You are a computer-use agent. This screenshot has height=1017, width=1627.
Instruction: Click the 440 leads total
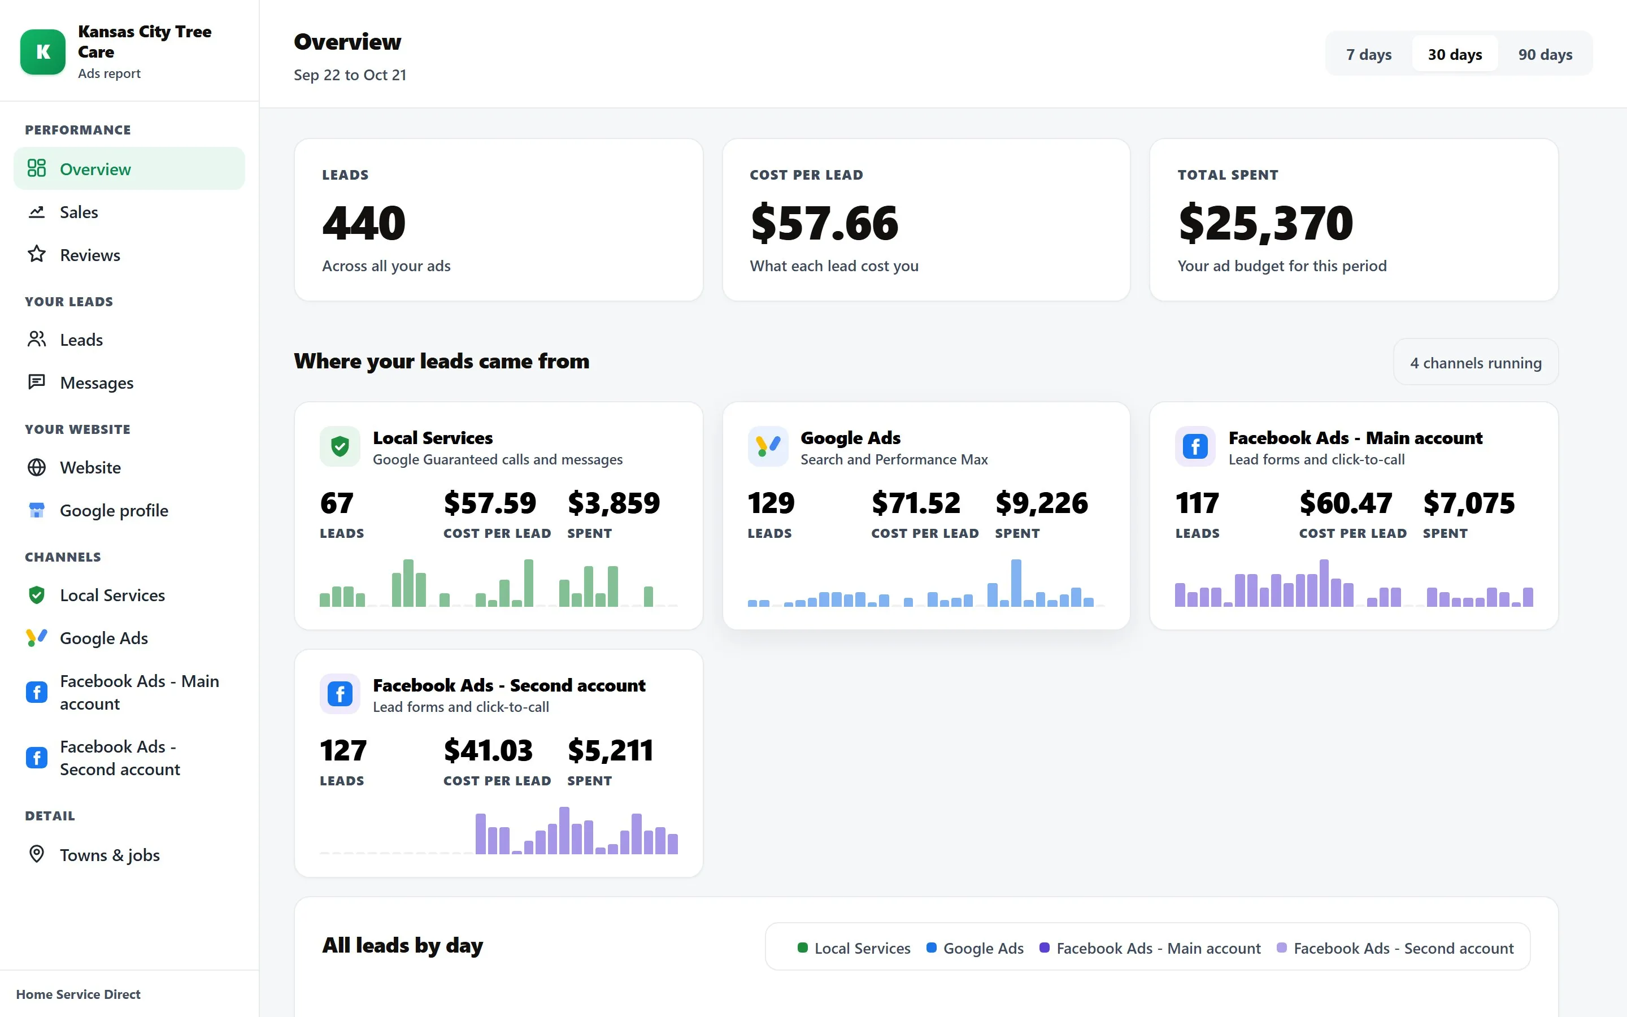(x=364, y=223)
